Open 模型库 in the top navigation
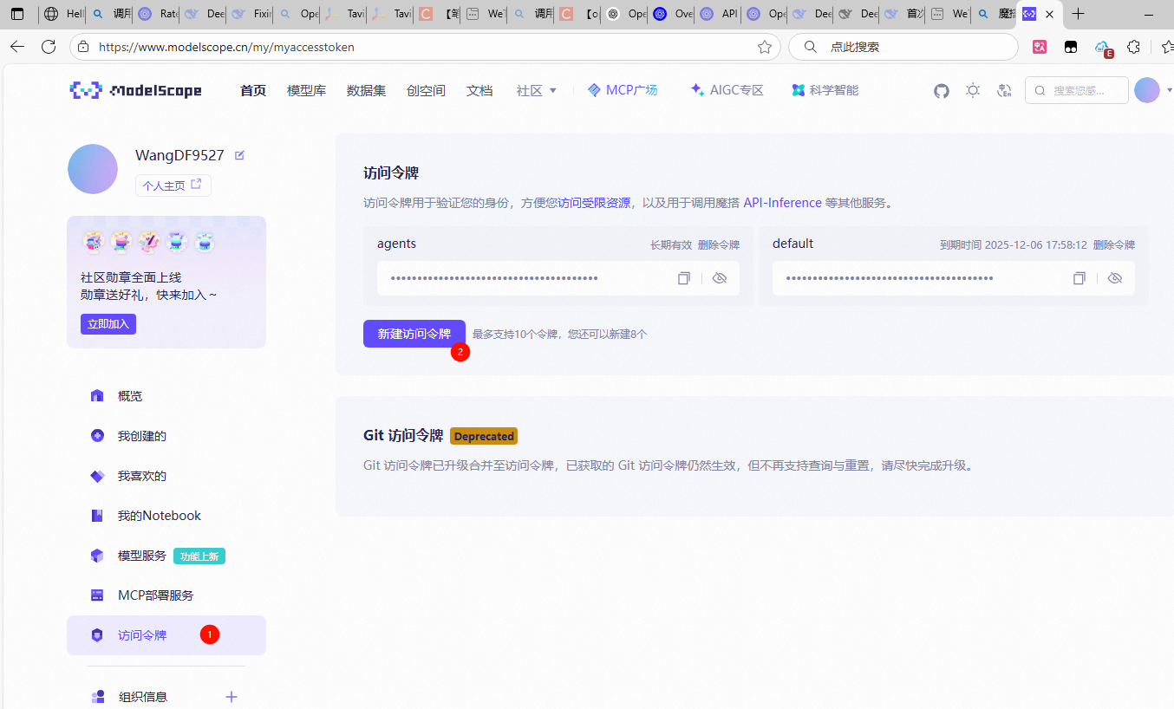 tap(307, 90)
